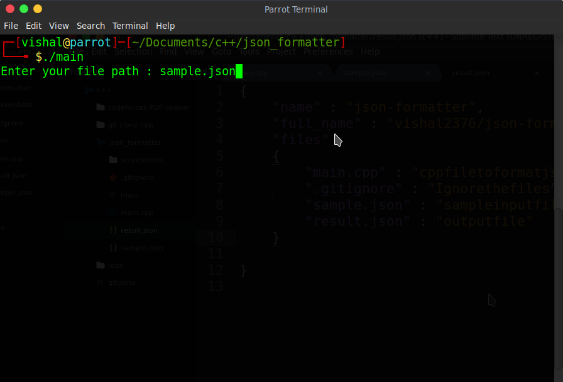Image resolution: width=563 pixels, height=382 pixels.
Task: Click the vishal@parrot prompt text
Action: pyautogui.click(x=66, y=42)
